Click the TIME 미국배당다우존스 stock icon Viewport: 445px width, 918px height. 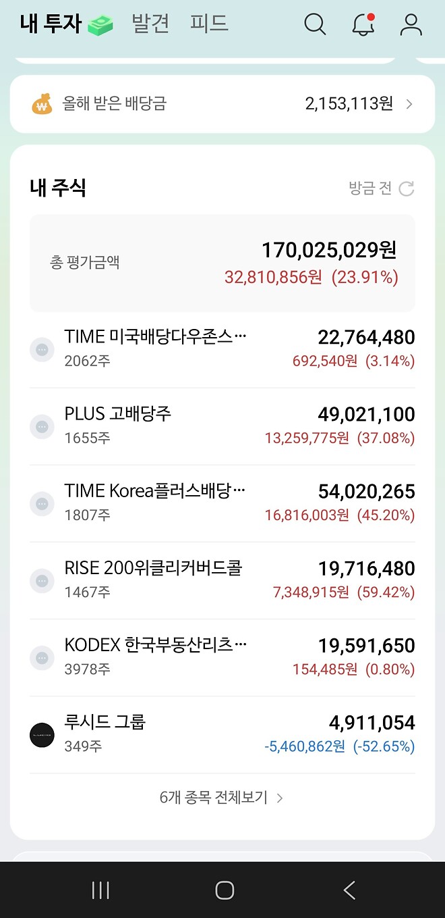tap(42, 349)
